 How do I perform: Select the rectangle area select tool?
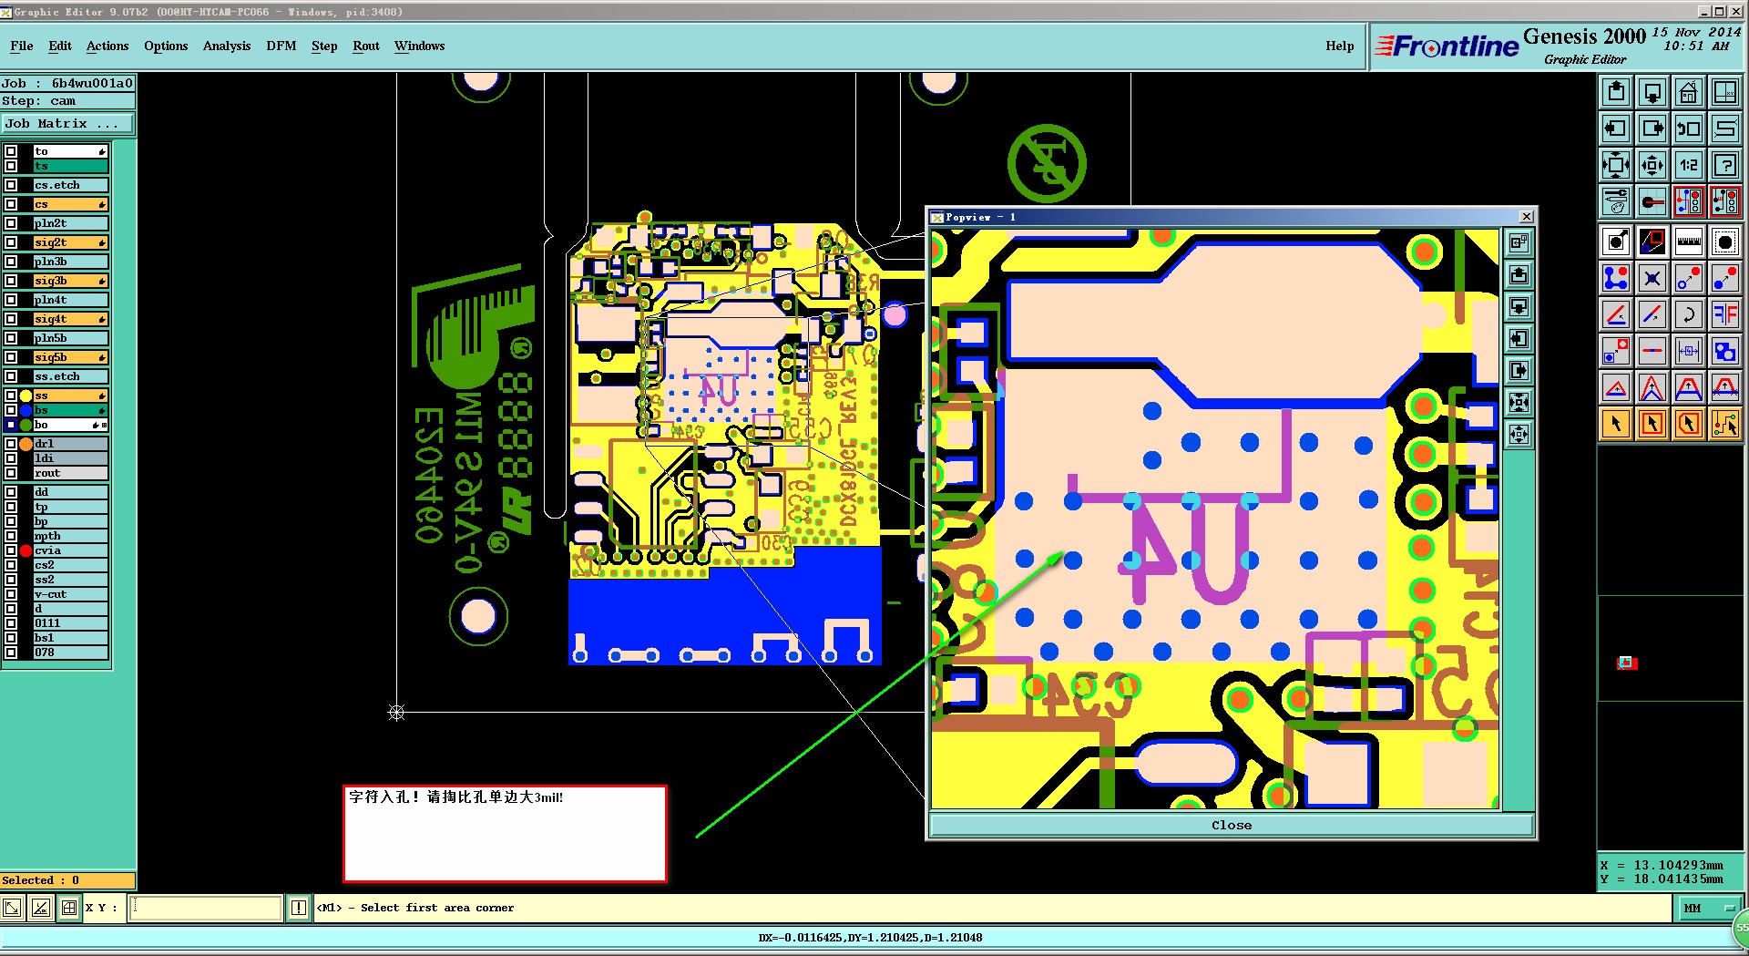pyautogui.click(x=1652, y=423)
